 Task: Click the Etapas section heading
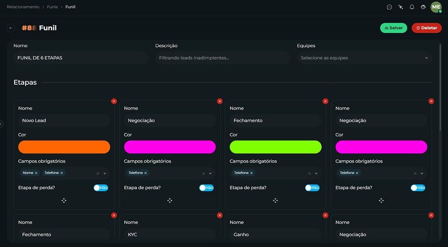coord(25,82)
